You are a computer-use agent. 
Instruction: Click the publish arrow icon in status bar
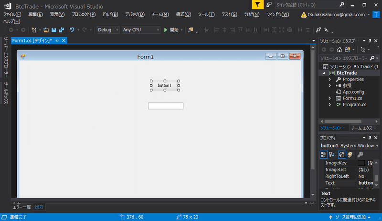[330, 217]
